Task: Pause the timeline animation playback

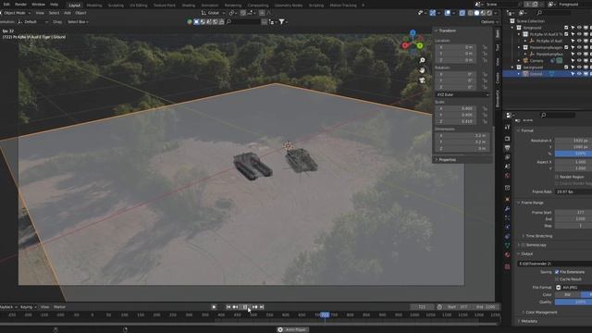Action: (x=245, y=307)
